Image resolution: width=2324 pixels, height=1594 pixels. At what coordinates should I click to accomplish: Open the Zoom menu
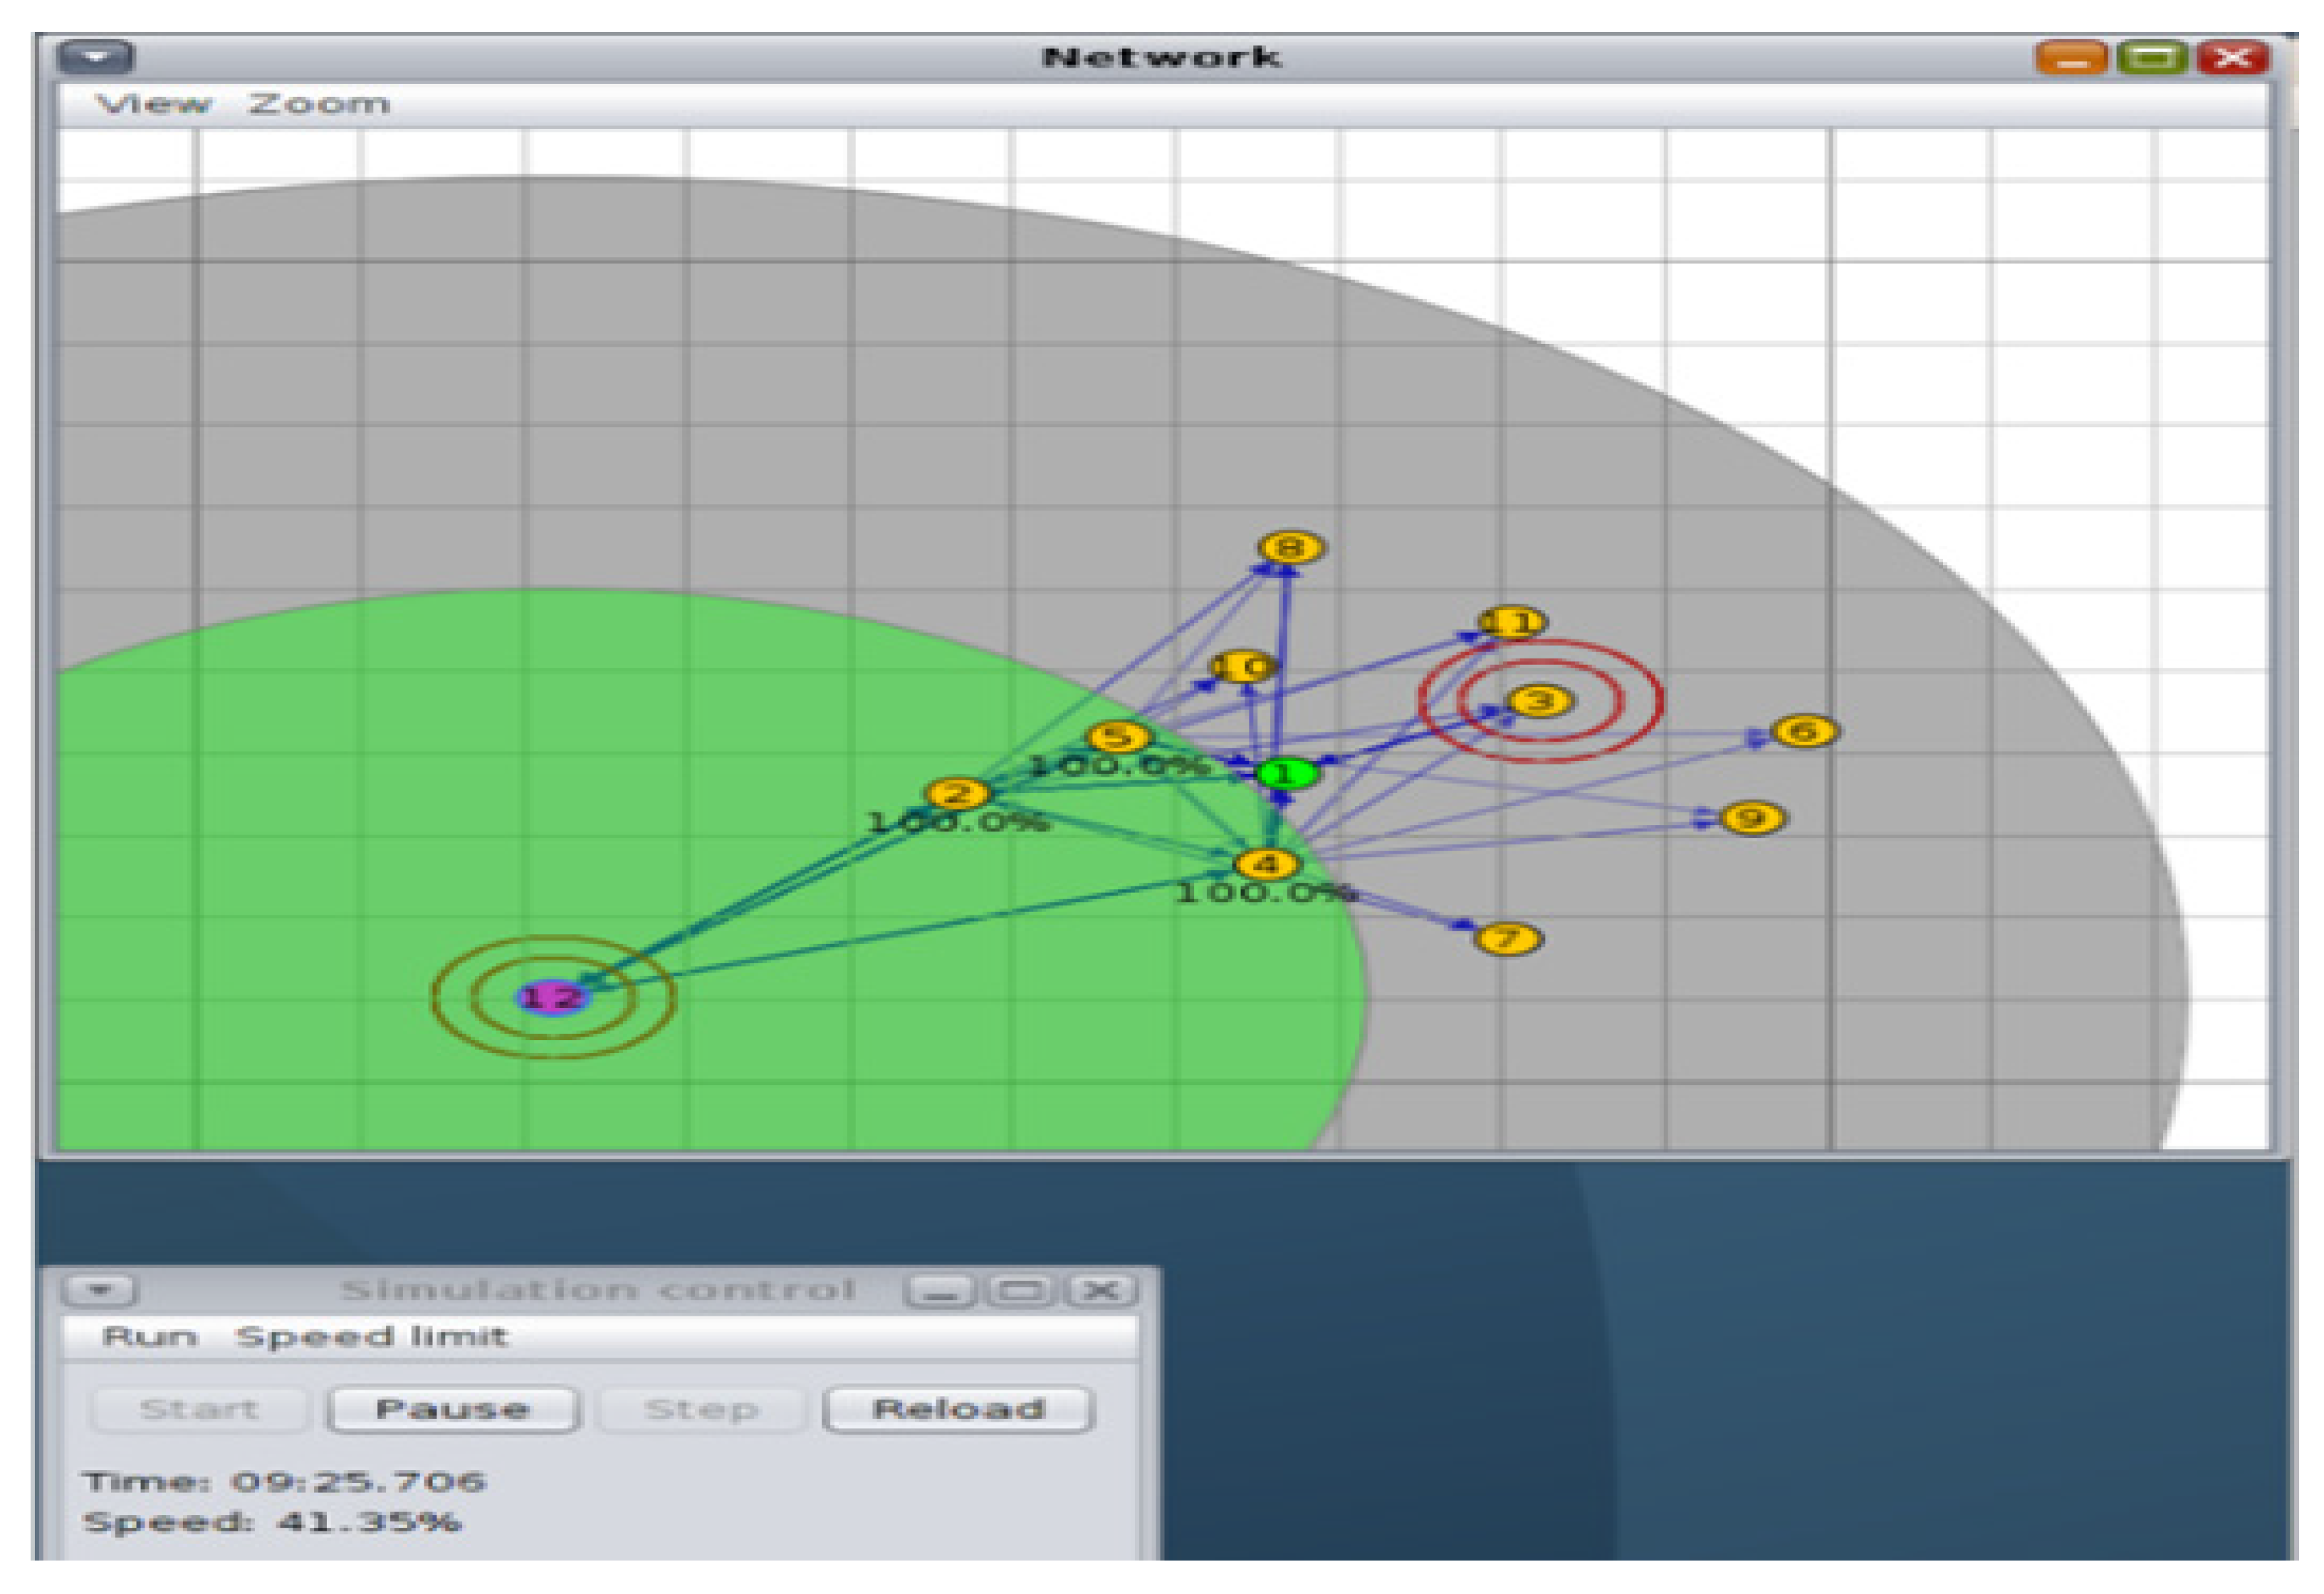click(318, 104)
